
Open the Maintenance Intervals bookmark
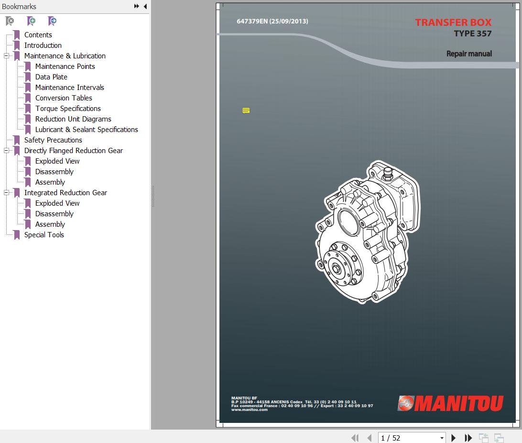tap(70, 87)
